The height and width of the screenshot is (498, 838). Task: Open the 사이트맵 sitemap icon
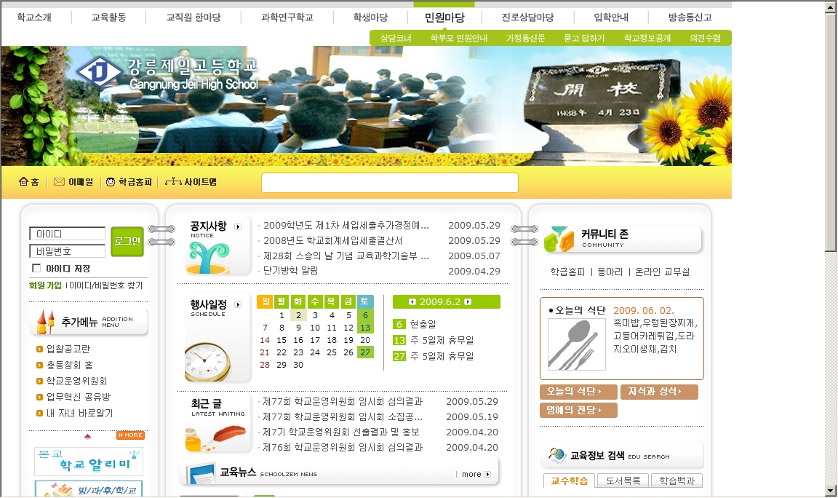coord(172,182)
